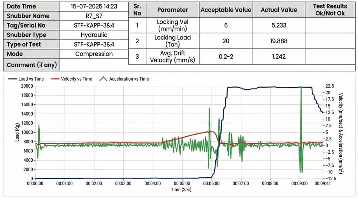Toggle the "Acceleration vs Time" legend text
The width and height of the screenshot is (358, 199).
pos(129,79)
